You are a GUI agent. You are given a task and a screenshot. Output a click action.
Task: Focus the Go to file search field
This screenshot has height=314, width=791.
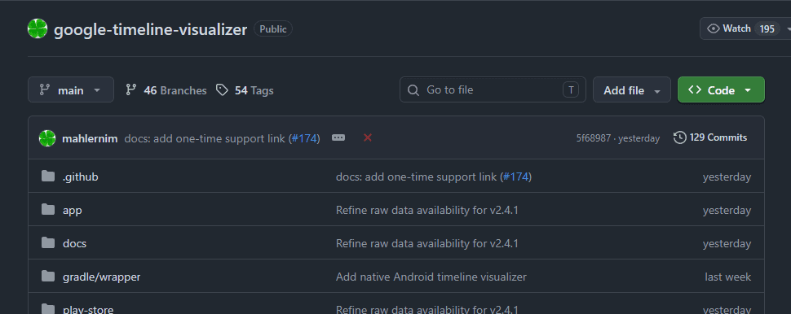(x=493, y=89)
